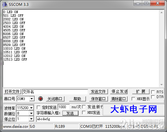
Task: Enable the RTS checkbox
Action: pyautogui.click(x=153, y=92)
